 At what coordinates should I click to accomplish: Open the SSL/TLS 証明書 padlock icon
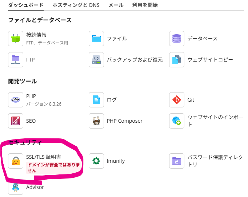16,161
